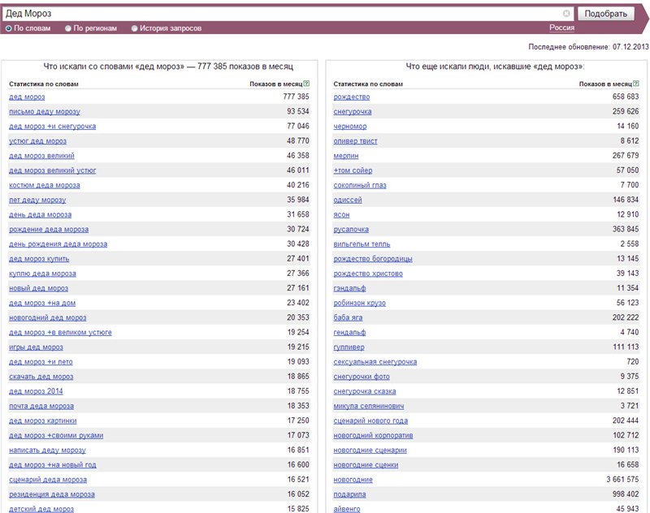Open help icon beside right 'Показов в месяц'
Viewport: 650px width, 513px height.
tap(636, 84)
